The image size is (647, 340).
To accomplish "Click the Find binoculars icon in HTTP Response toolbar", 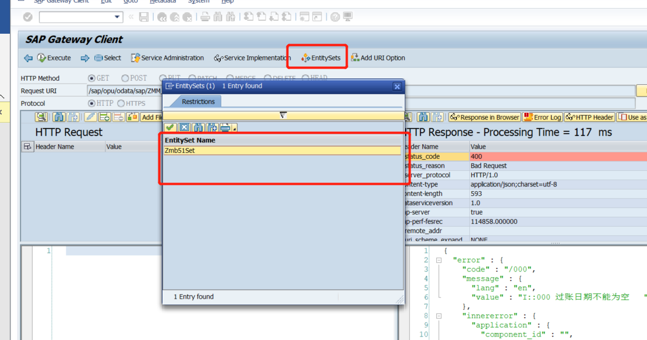I will pos(423,117).
